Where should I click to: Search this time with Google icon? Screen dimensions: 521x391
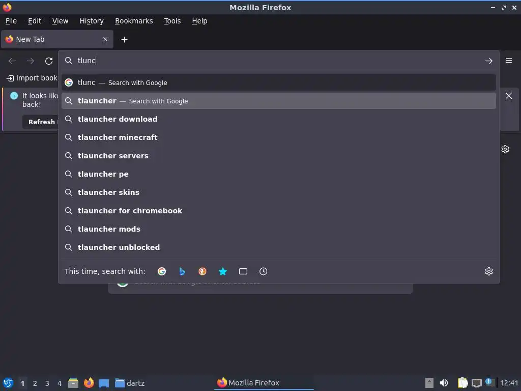coord(162,271)
